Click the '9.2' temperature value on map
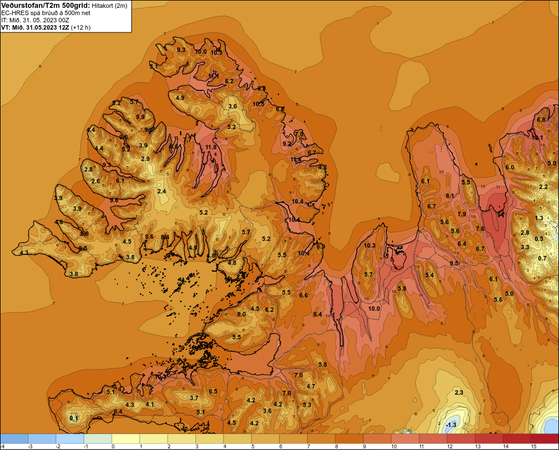 pos(287,143)
